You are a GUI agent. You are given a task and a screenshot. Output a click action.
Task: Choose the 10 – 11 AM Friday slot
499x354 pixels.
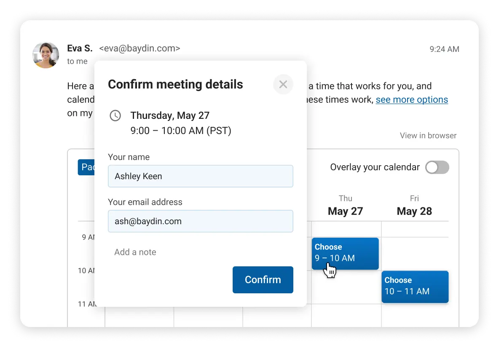415,287
